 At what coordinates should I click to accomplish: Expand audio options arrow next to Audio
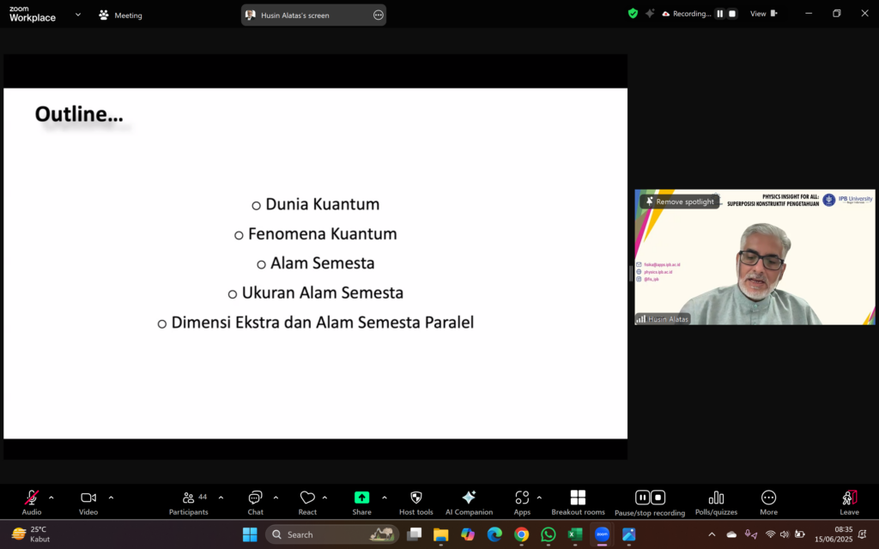(52, 498)
